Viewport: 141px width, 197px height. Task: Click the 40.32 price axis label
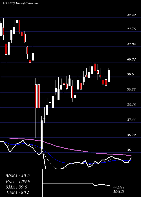(131, 59)
